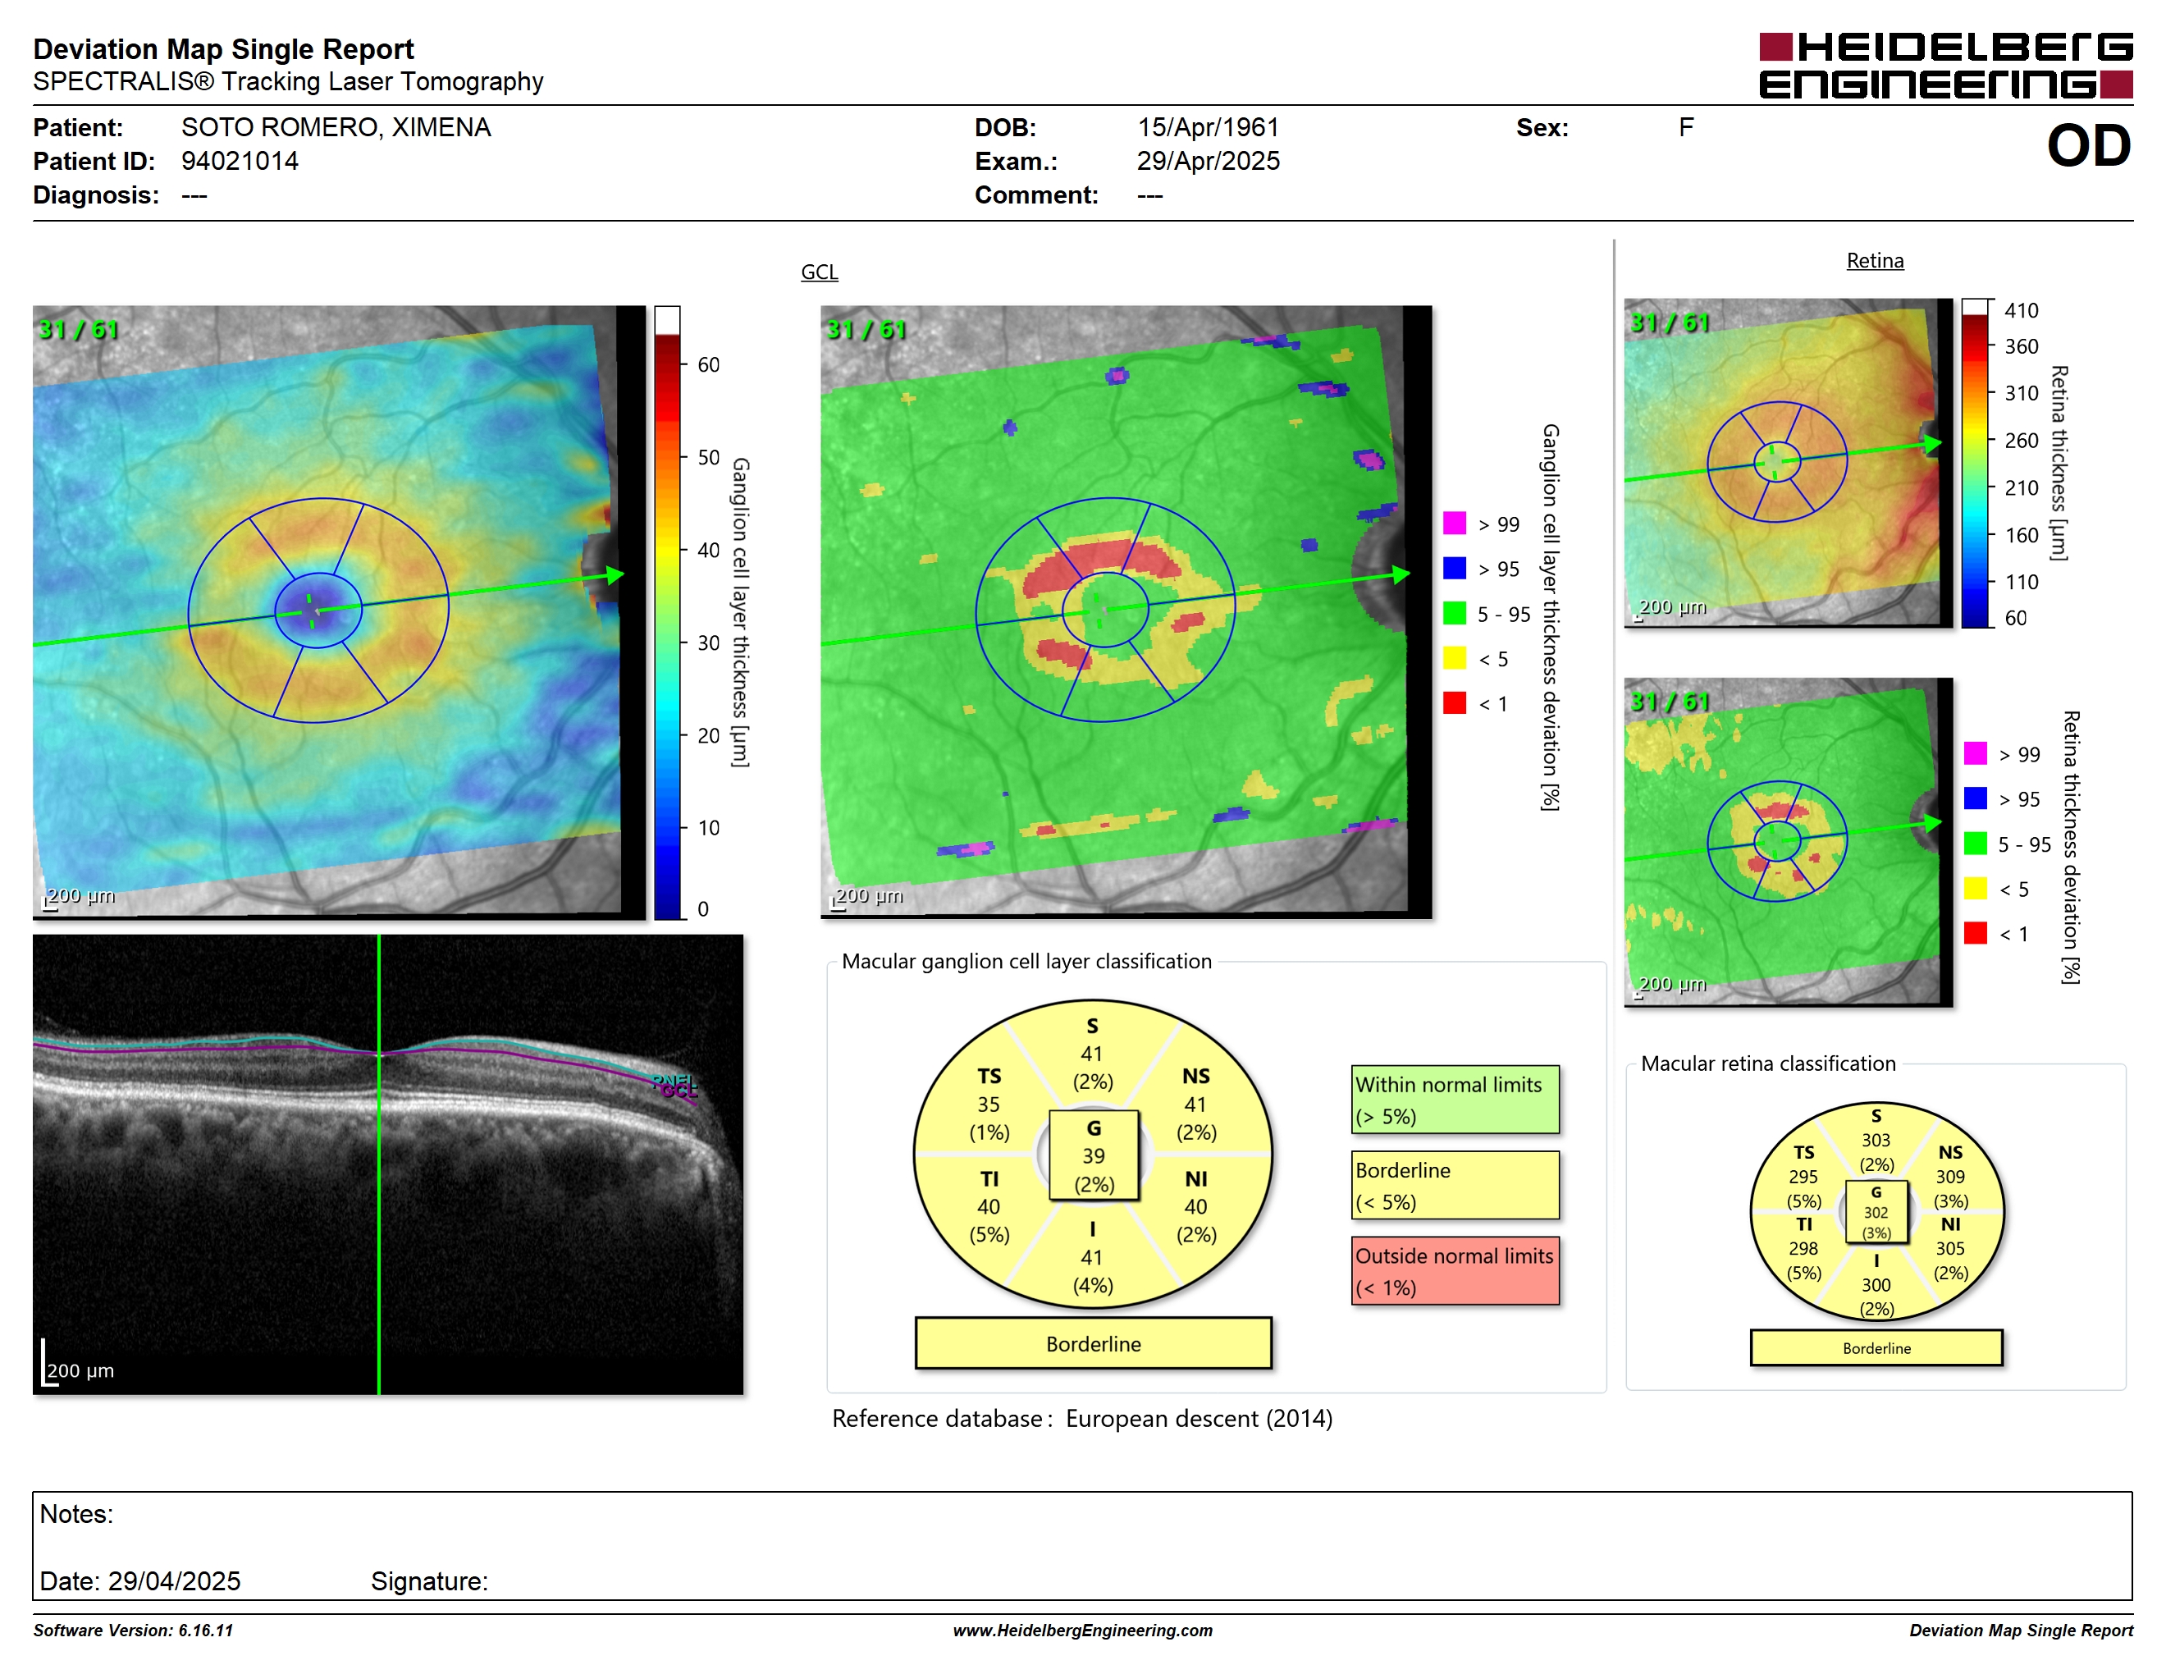Select GCL sector NI value 40
2166x1674 pixels.
1195,1207
